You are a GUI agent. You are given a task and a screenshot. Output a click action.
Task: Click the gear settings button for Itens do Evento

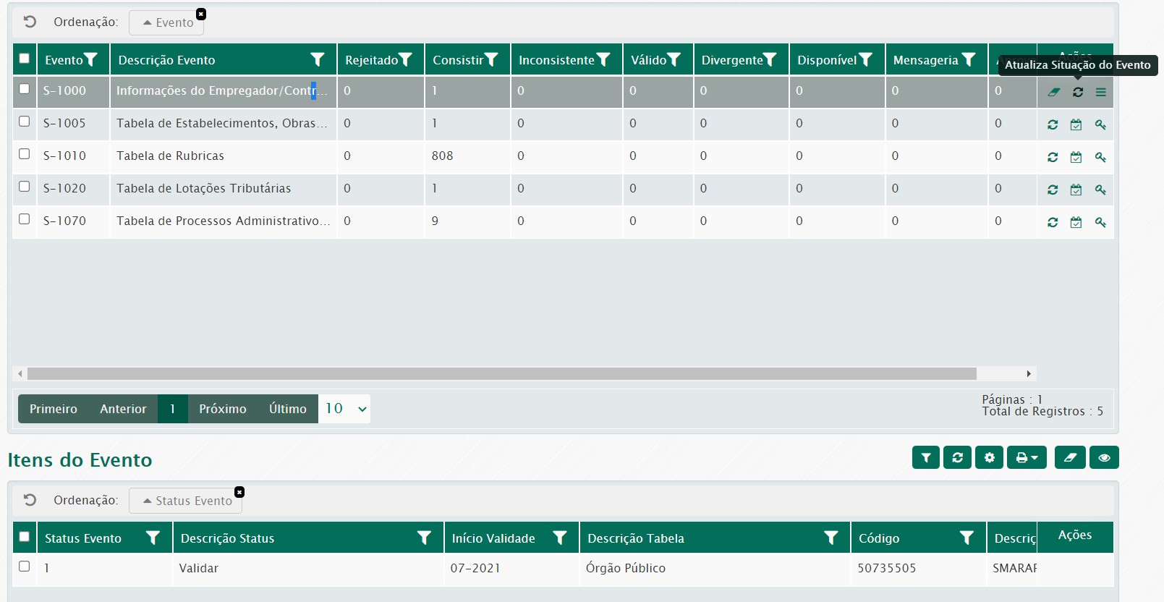989,457
